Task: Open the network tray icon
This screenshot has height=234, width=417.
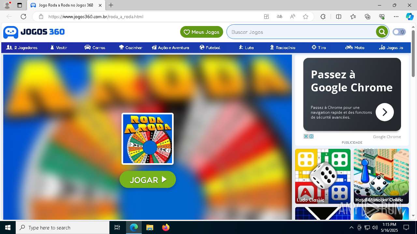Action: (x=367, y=227)
